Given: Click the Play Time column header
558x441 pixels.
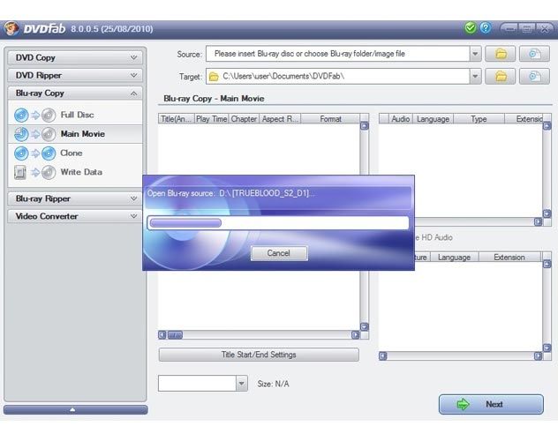Looking at the screenshot, I should click(x=211, y=119).
